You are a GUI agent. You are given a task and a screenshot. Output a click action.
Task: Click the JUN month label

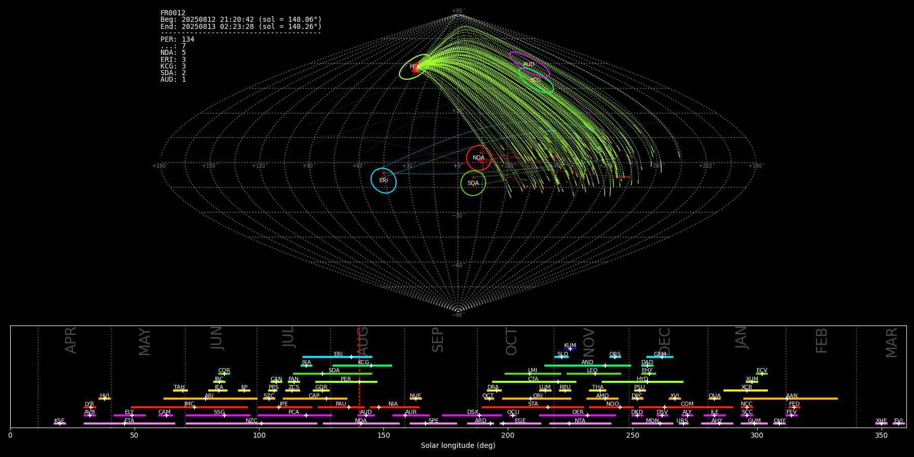coord(217,338)
